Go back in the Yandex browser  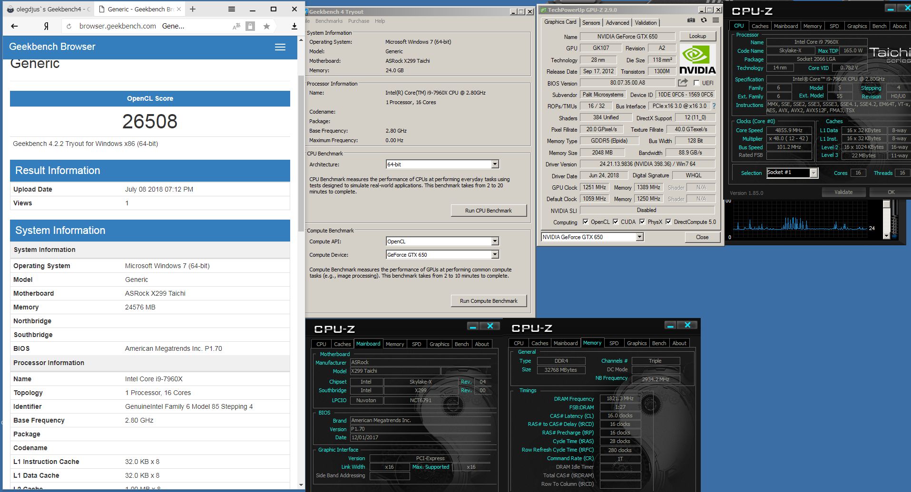pos(14,26)
